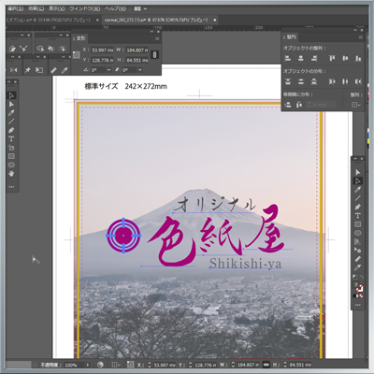The width and height of the screenshot is (374, 374).
Task: Select the black Selection arrow in right toolbox
Action: click(x=357, y=172)
